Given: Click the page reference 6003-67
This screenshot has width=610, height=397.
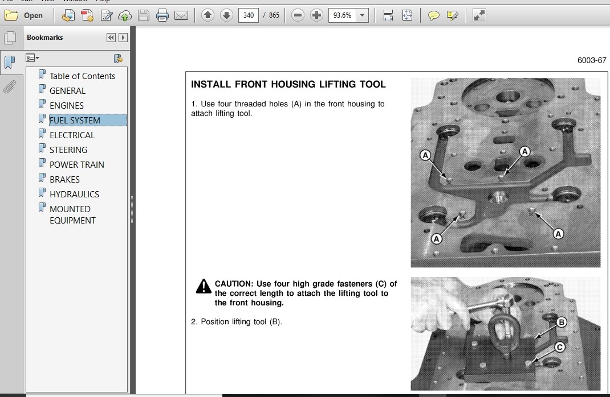Looking at the screenshot, I should [x=592, y=60].
